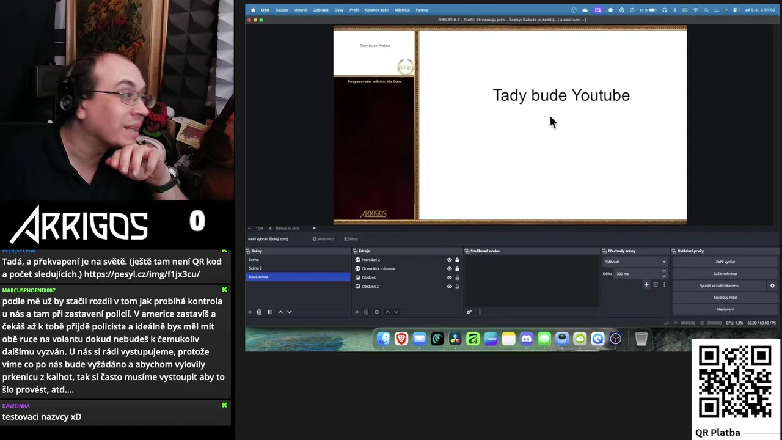Image resolution: width=782 pixels, height=440 pixels.
Task: Open Finder in the Dock
Action: coord(383,339)
